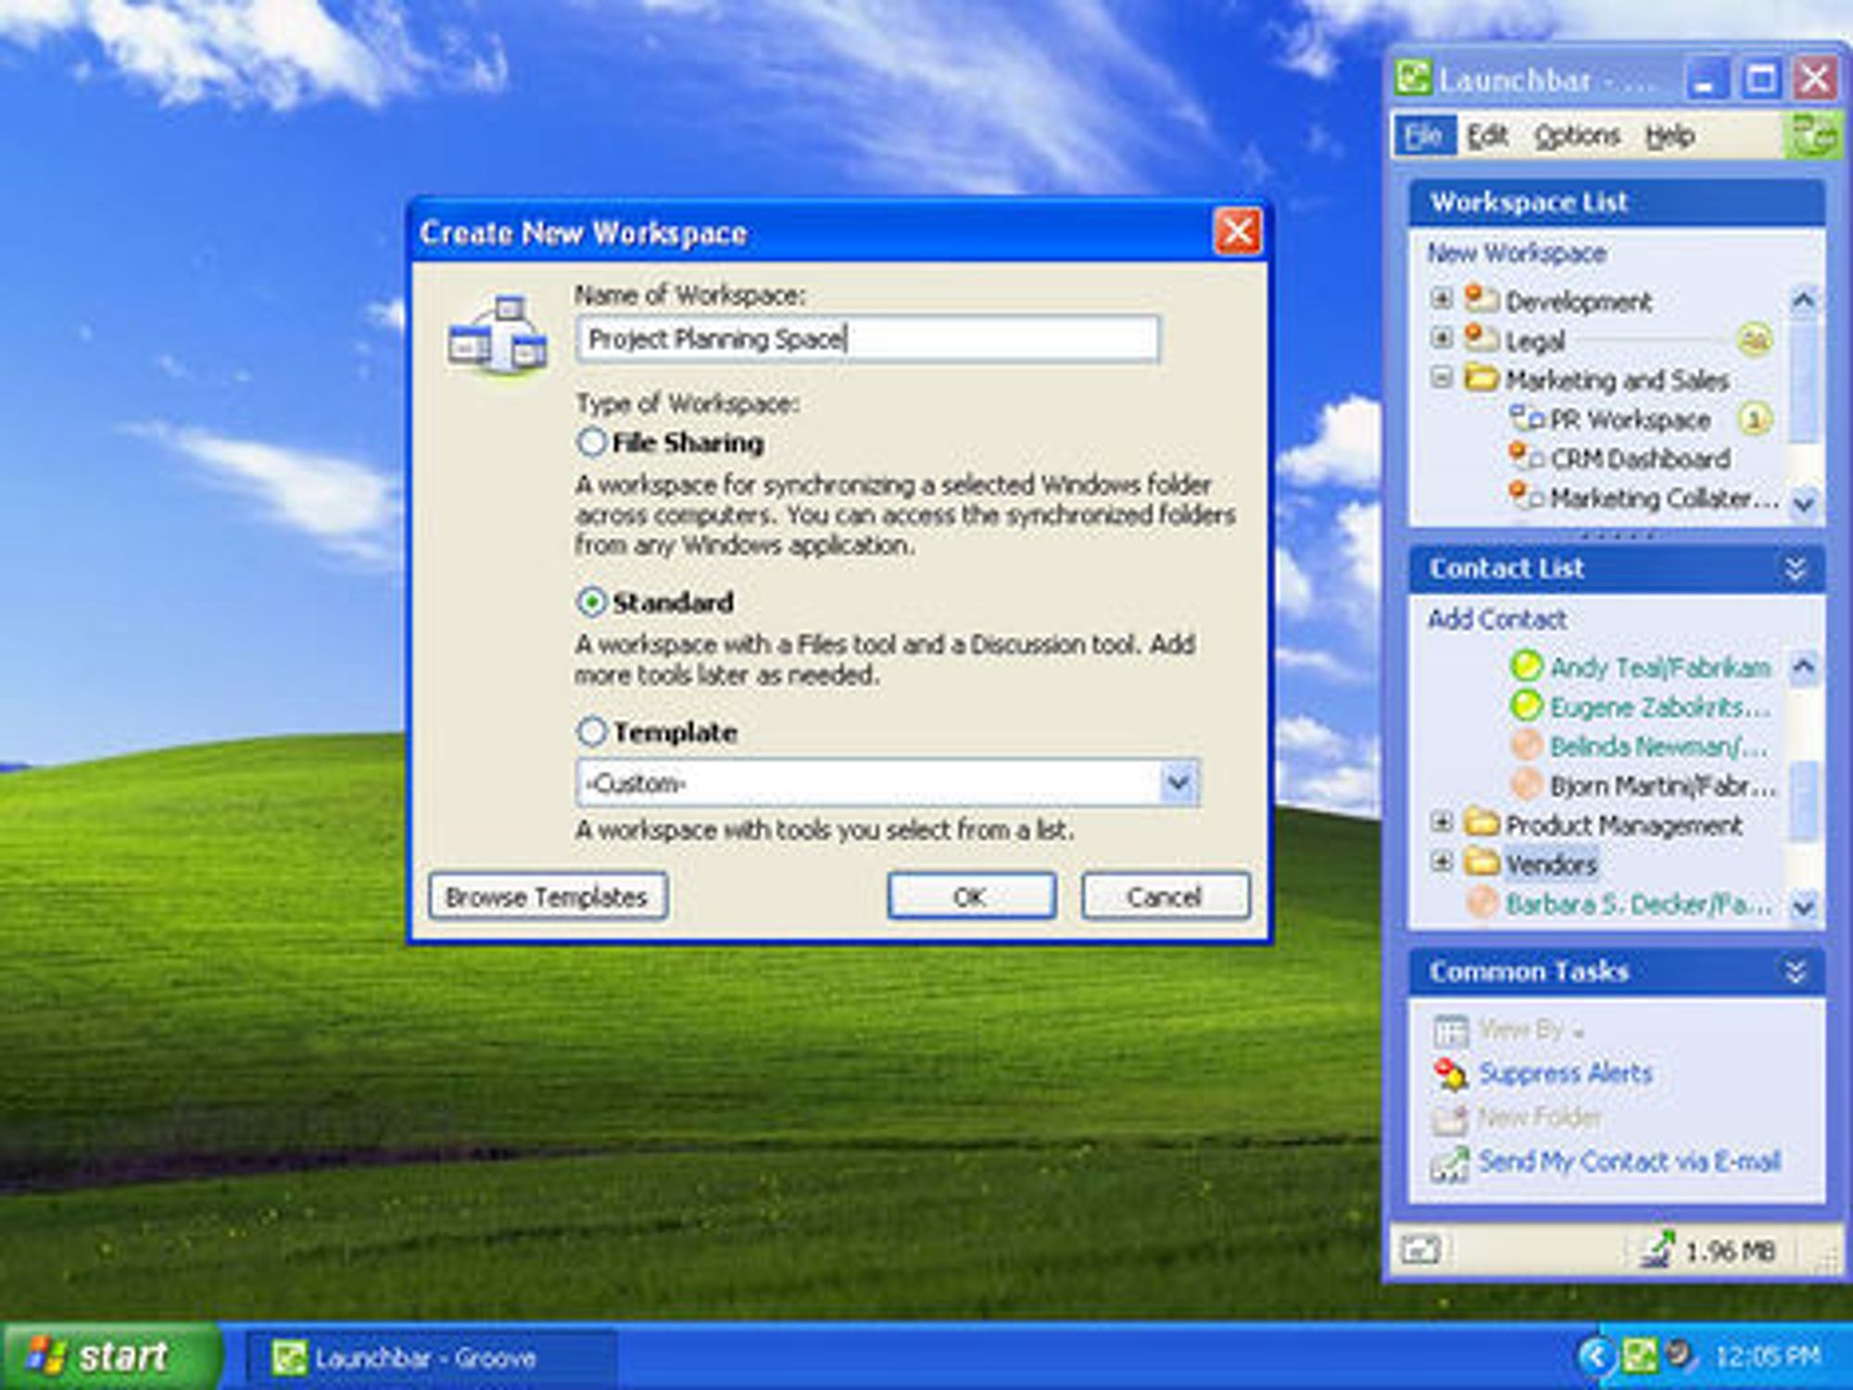The image size is (1853, 1390).
Task: Click the New Workspace link
Action: 1517,252
